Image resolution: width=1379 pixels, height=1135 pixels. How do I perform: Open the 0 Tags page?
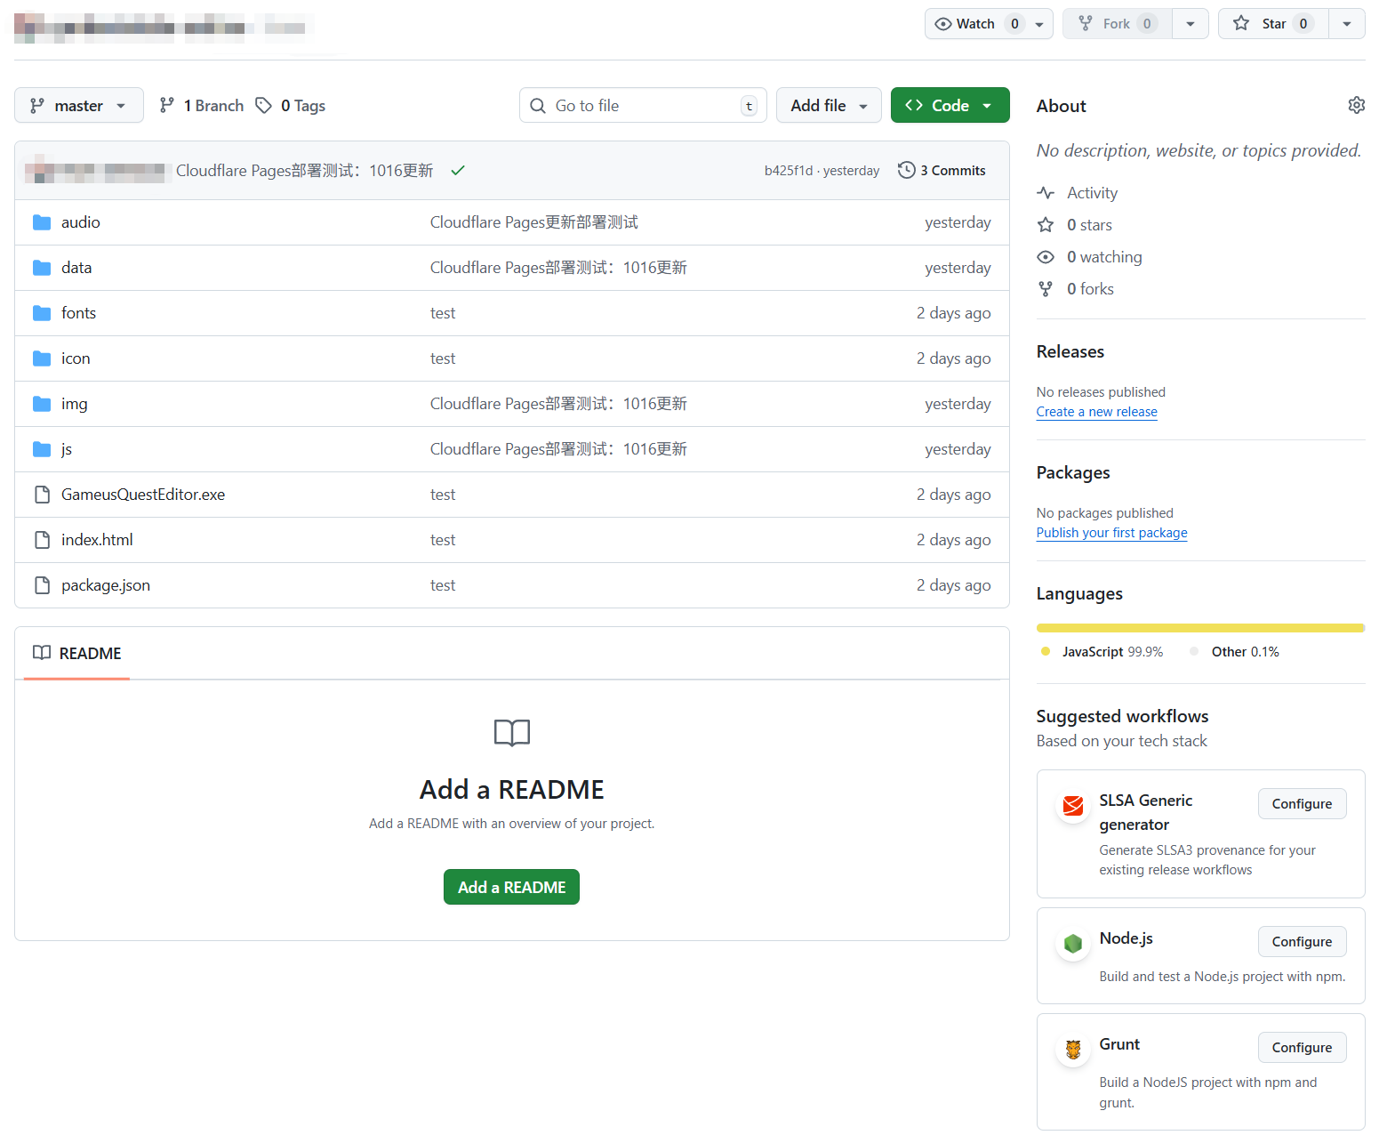click(291, 106)
